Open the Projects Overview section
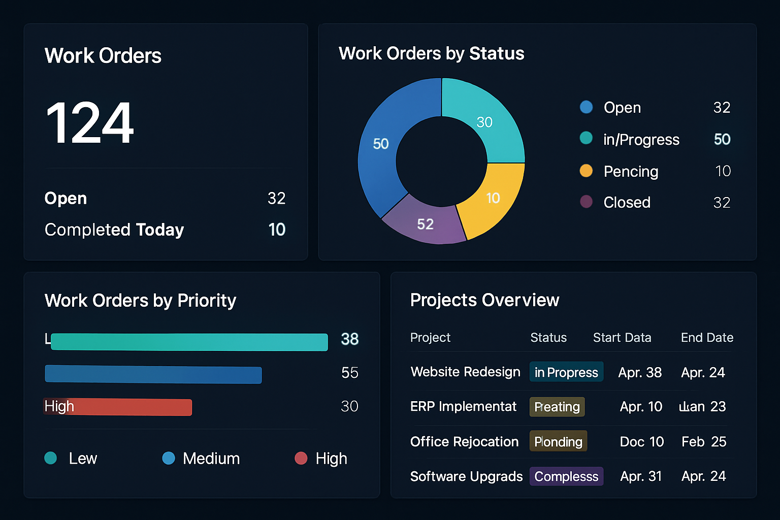This screenshot has width=780, height=520. point(484,300)
